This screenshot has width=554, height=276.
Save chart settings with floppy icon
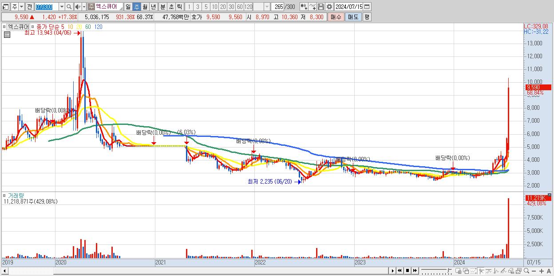point(321,7)
